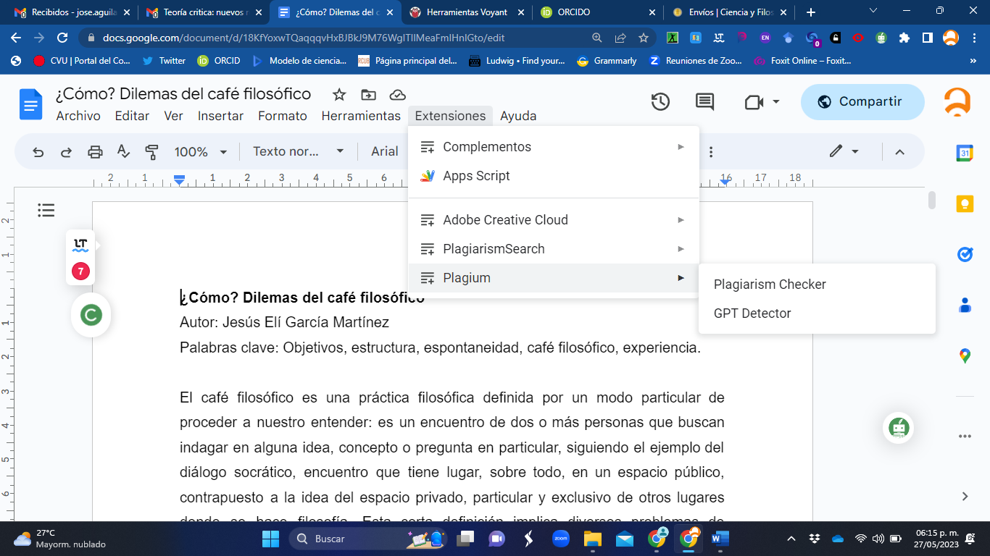
Task: Switch to the ORCIDO browser tab
Action: coord(598,12)
